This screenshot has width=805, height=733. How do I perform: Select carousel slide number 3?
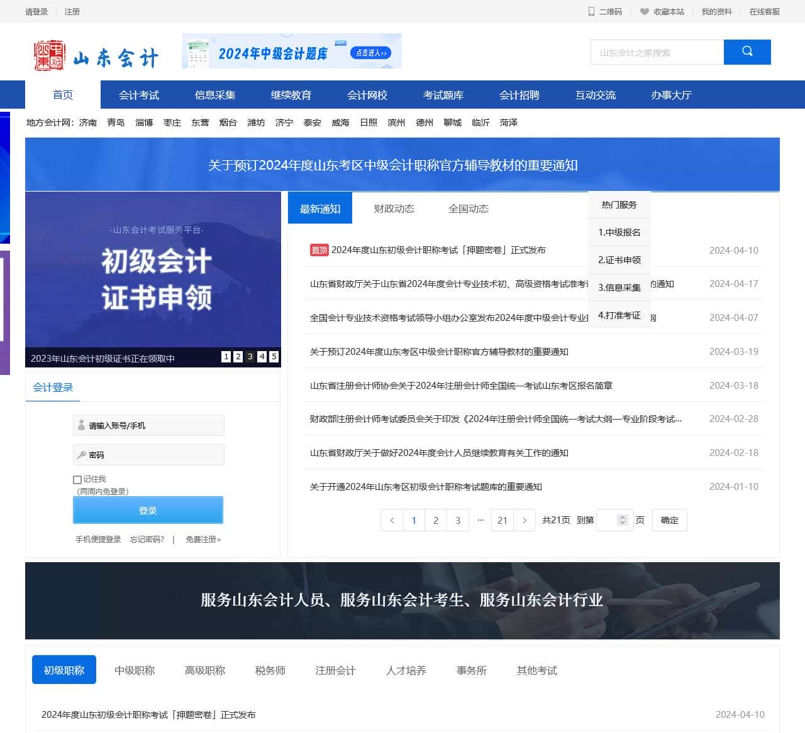click(250, 357)
